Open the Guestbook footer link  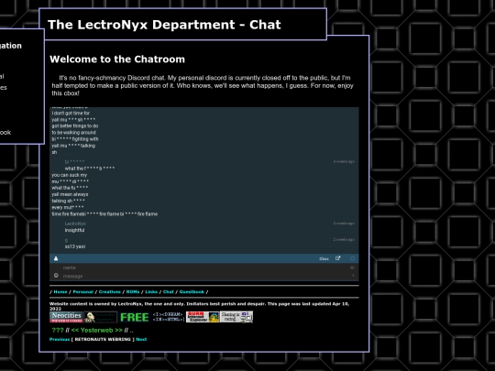tap(192, 292)
